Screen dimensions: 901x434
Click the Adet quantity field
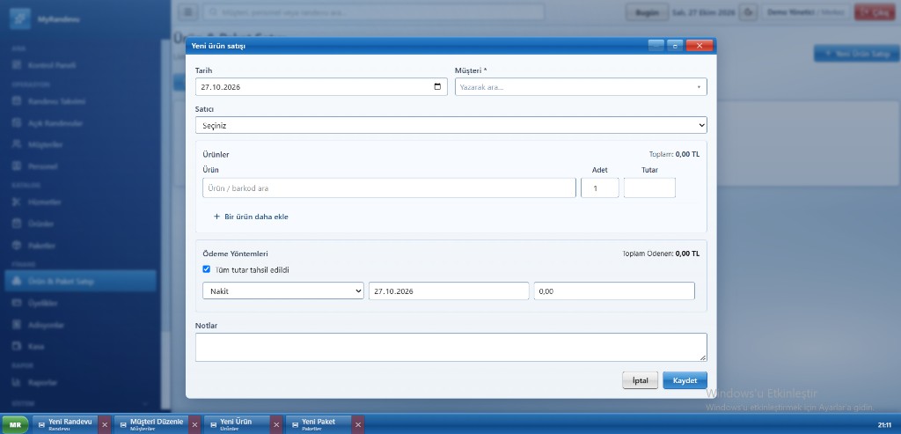click(599, 188)
